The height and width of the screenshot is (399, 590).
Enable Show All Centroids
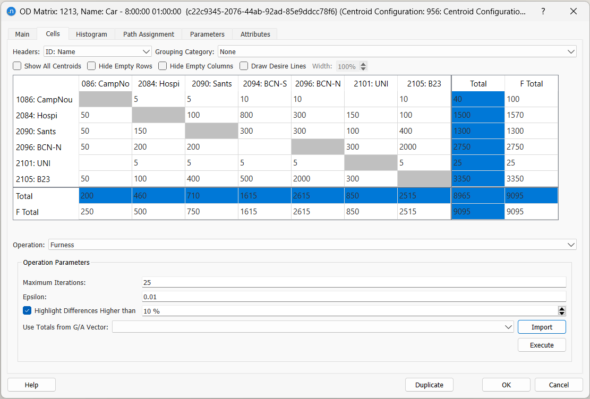[x=16, y=66]
